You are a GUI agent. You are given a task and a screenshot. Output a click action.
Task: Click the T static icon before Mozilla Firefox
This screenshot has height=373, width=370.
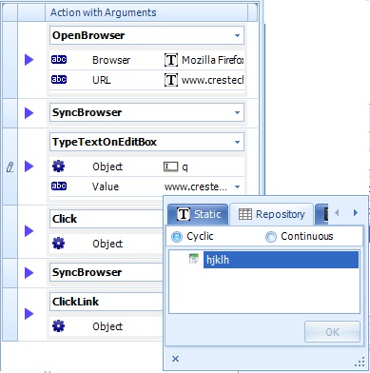(171, 60)
